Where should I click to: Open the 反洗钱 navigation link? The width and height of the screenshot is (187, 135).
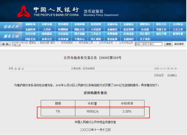pos(145,29)
